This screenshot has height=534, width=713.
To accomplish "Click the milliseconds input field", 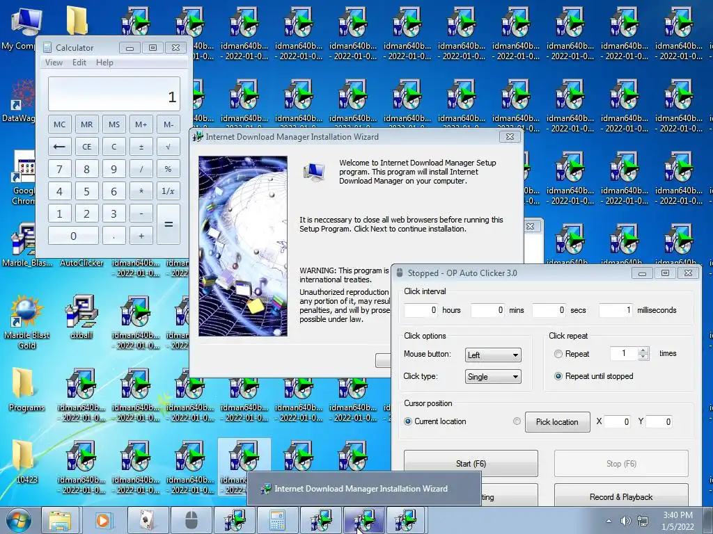I will 616,310.
